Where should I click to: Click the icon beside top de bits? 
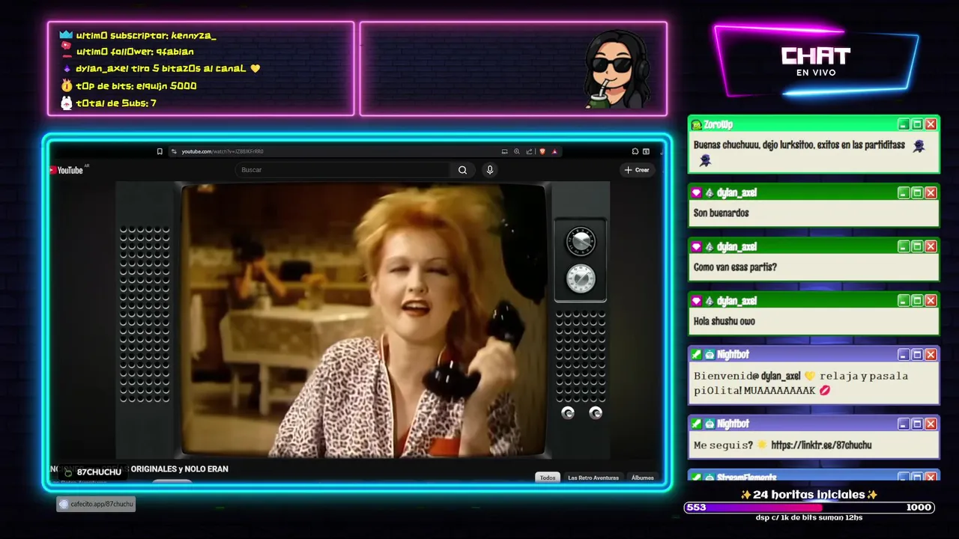click(x=66, y=85)
